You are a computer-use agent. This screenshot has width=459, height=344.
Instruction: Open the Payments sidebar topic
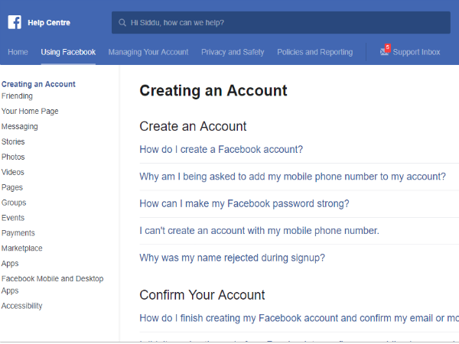[x=18, y=233]
